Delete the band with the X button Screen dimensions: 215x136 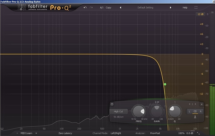click(202, 104)
